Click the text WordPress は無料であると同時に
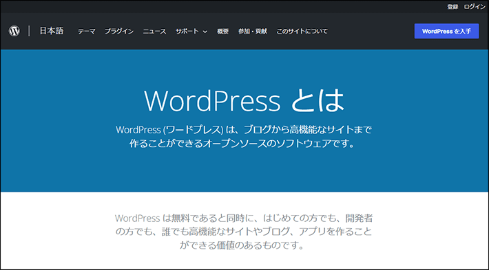 (x=185, y=218)
